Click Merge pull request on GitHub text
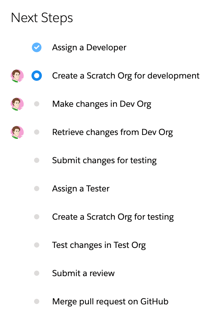This screenshot has height=329, width=220. [110, 301]
